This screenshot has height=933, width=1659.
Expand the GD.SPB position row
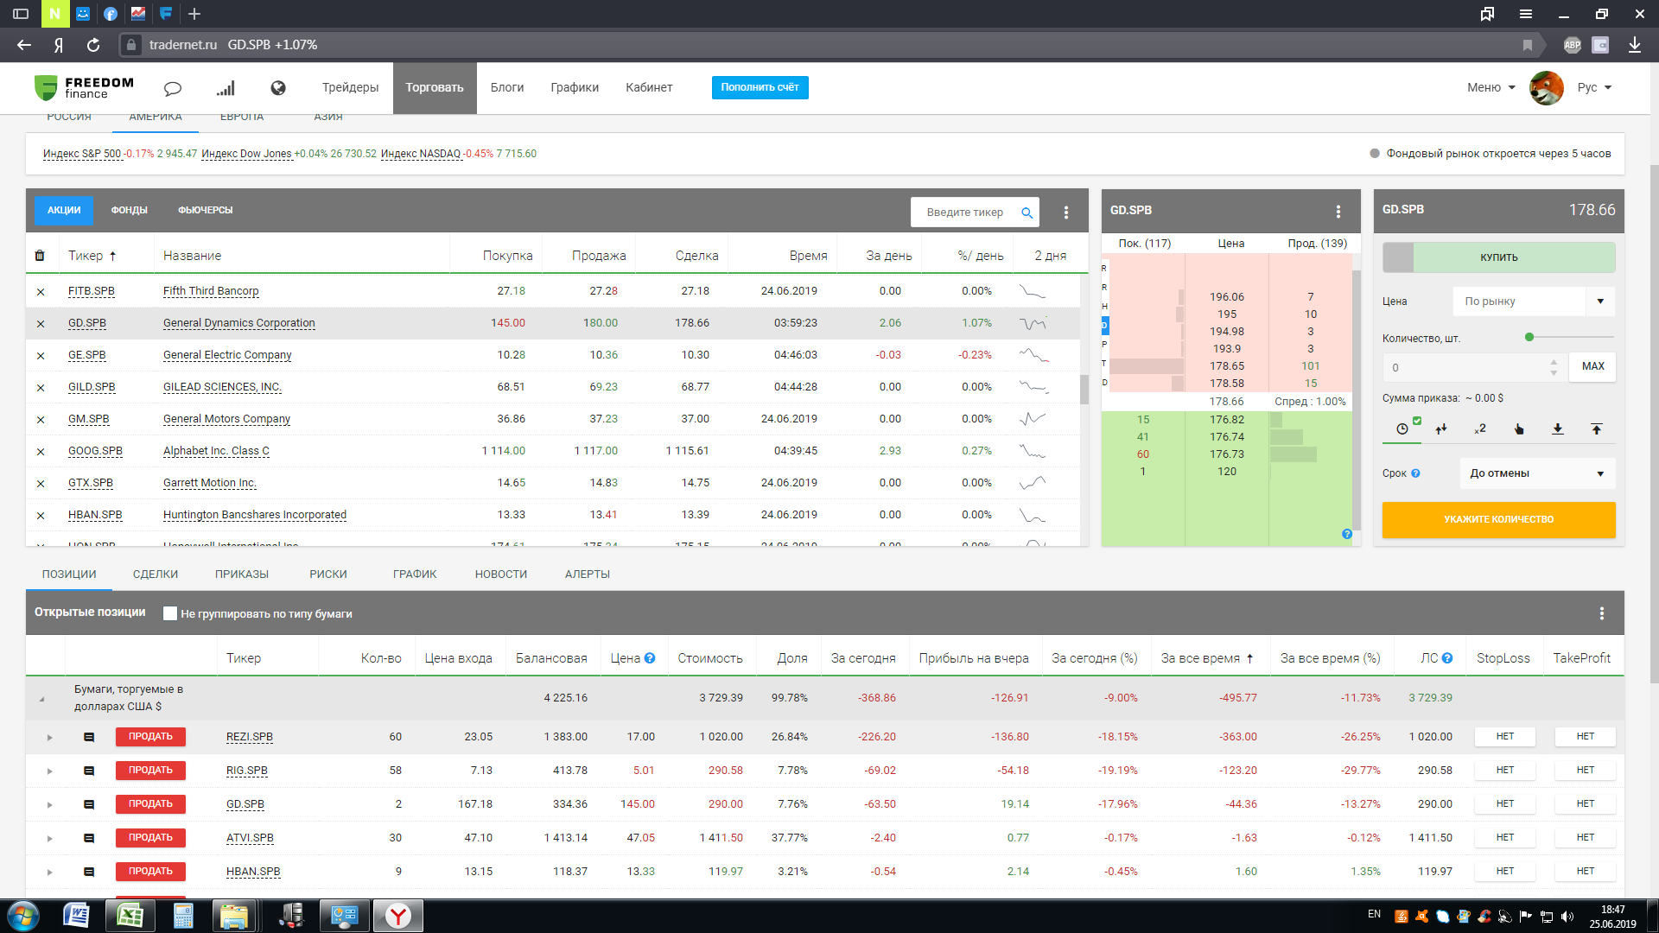[49, 805]
